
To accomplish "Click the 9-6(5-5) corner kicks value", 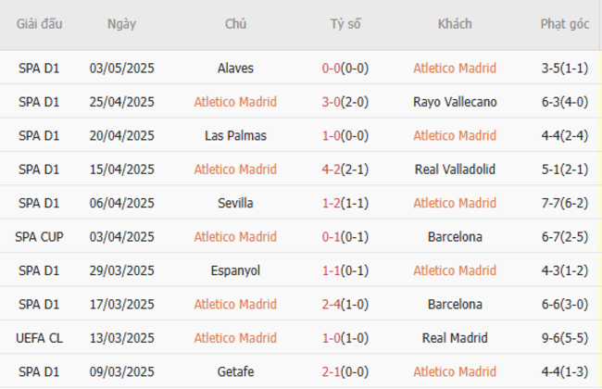I will point(565,338).
